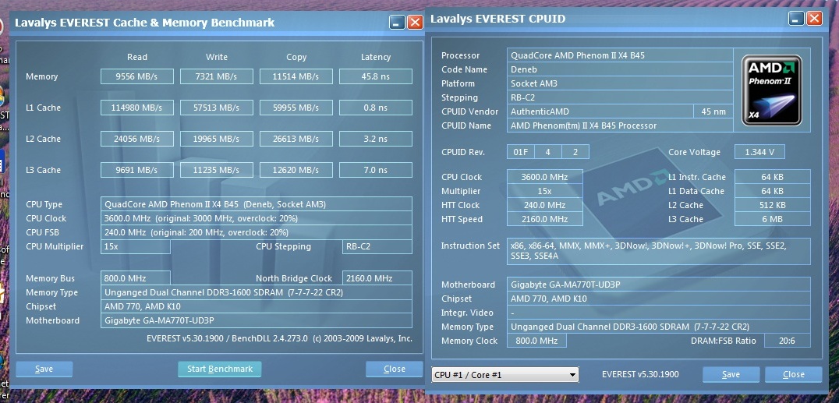839x403 pixels.
Task: Click the CPU FSB 240.0 MHz field
Action: pyautogui.click(x=257, y=232)
